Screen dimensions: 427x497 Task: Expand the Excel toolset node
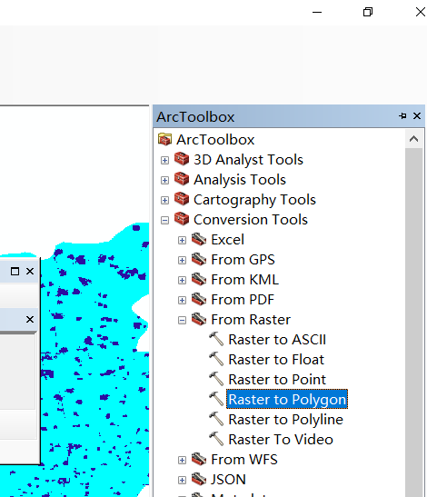[182, 240]
